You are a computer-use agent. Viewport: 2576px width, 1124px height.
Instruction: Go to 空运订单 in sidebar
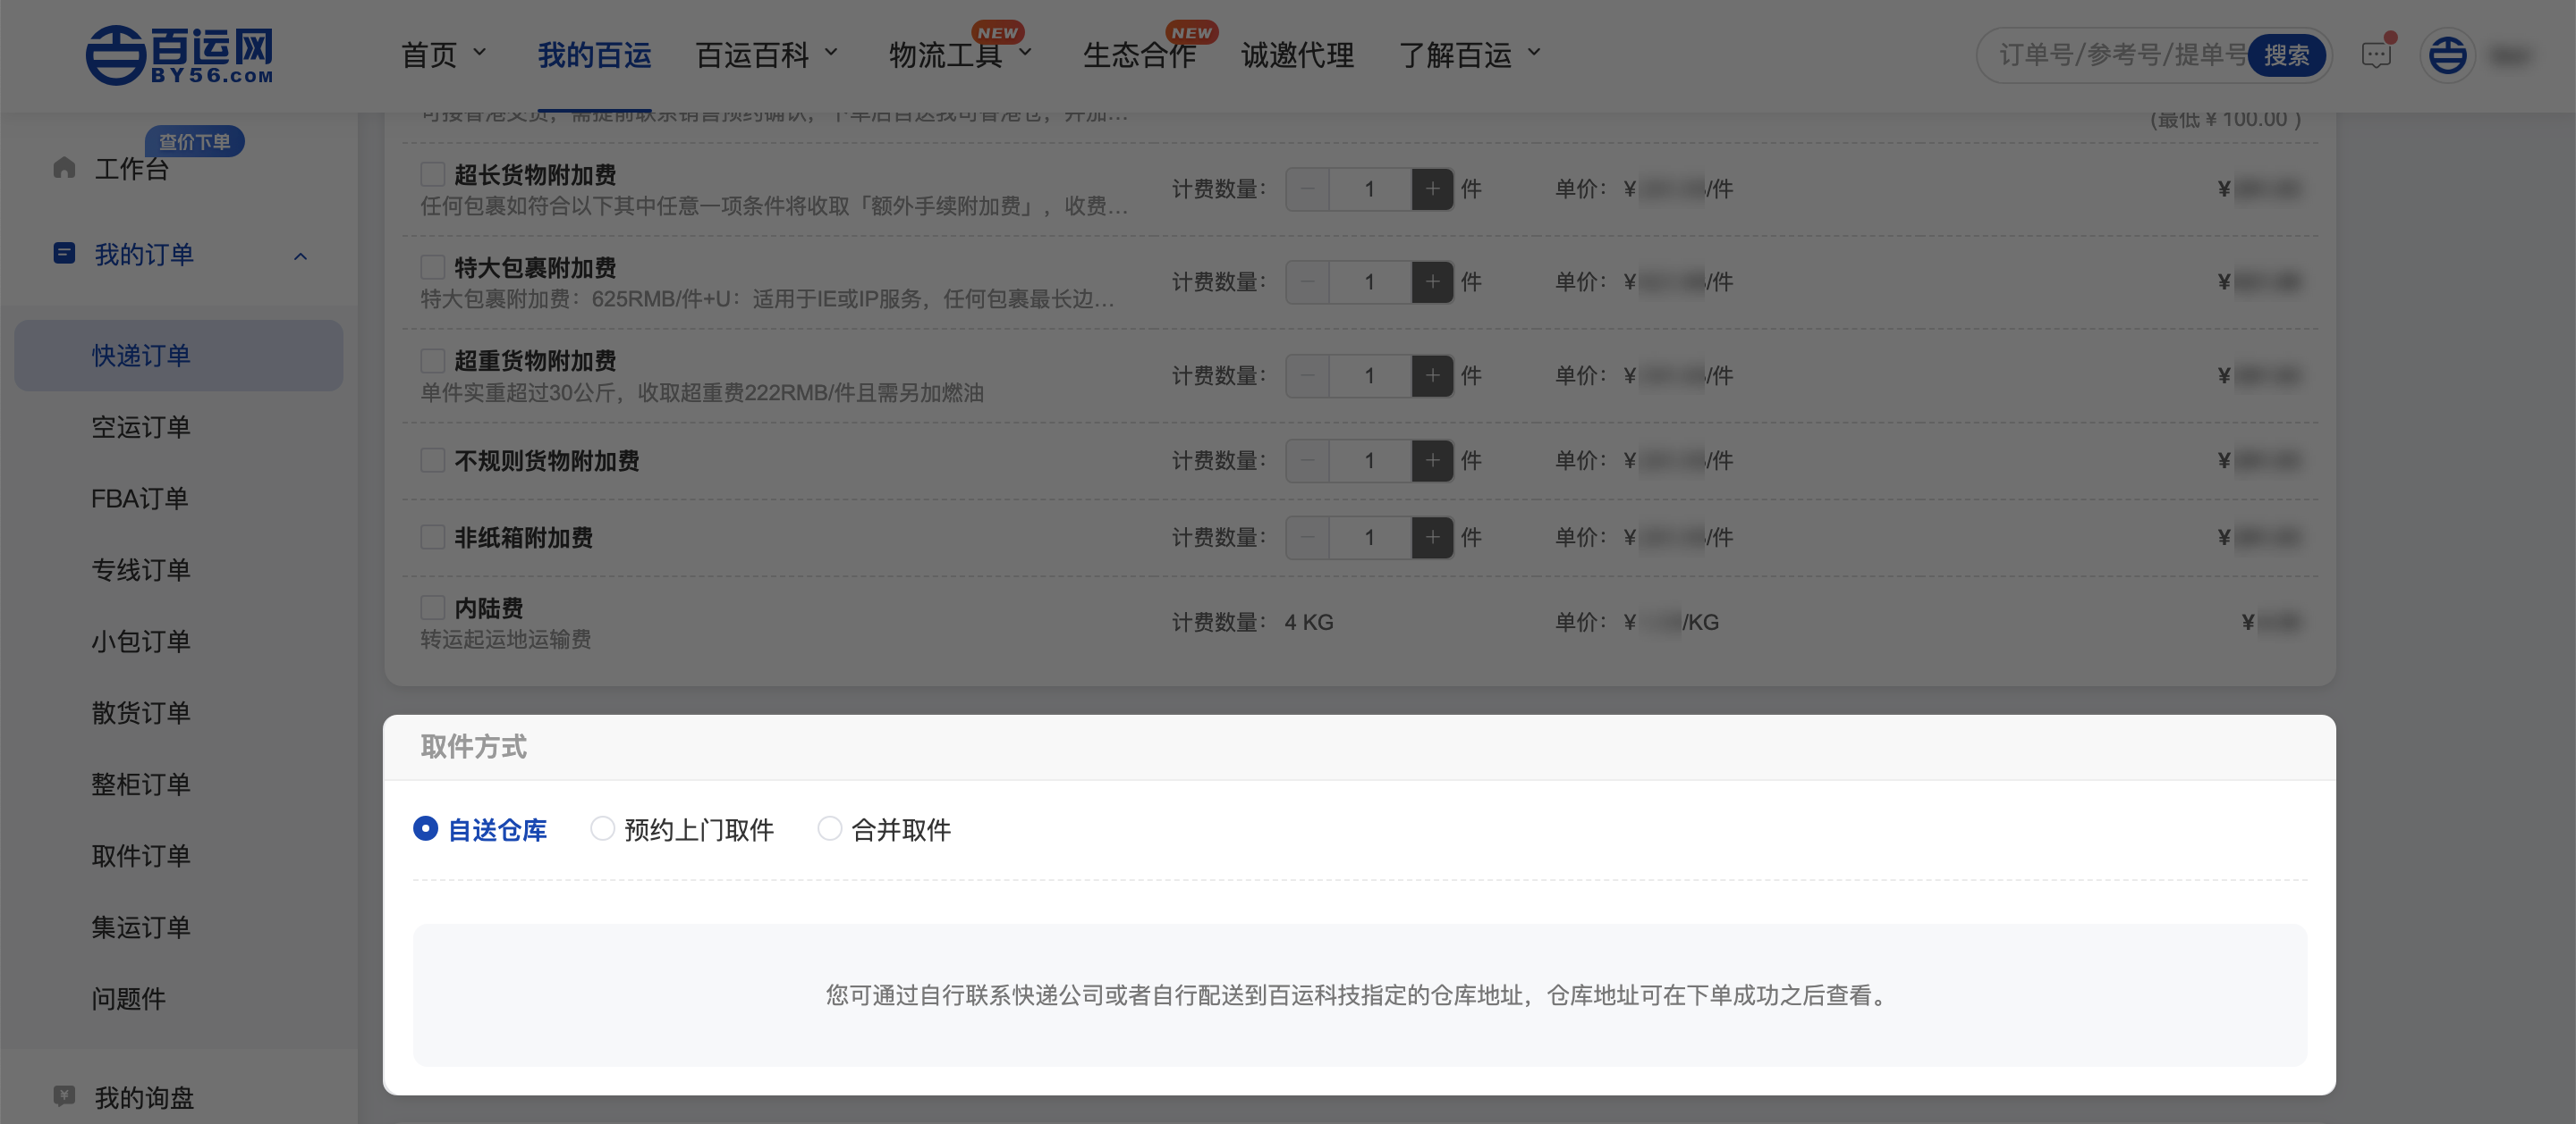(x=141, y=426)
